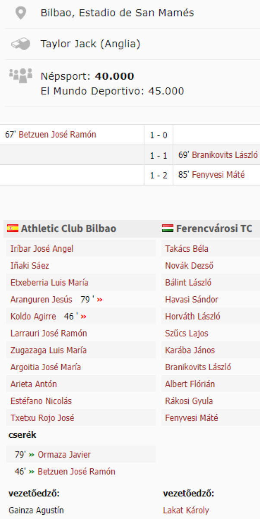Open Branikovits László's 69' goal link
This screenshot has width=260, height=519.
pyautogui.click(x=225, y=155)
